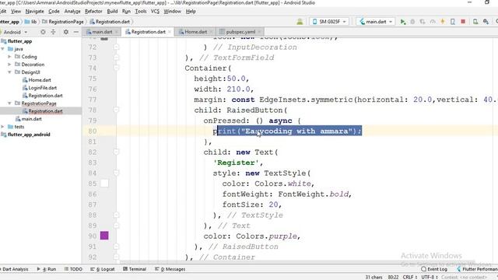Hide the project tool window
The image size is (498, 280).
coord(76,32)
